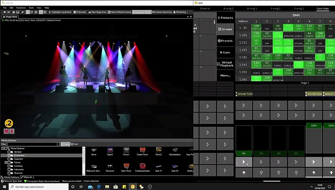Click the media tree vertical scrollbar
This screenshot has height=190, width=335.
[83, 161]
